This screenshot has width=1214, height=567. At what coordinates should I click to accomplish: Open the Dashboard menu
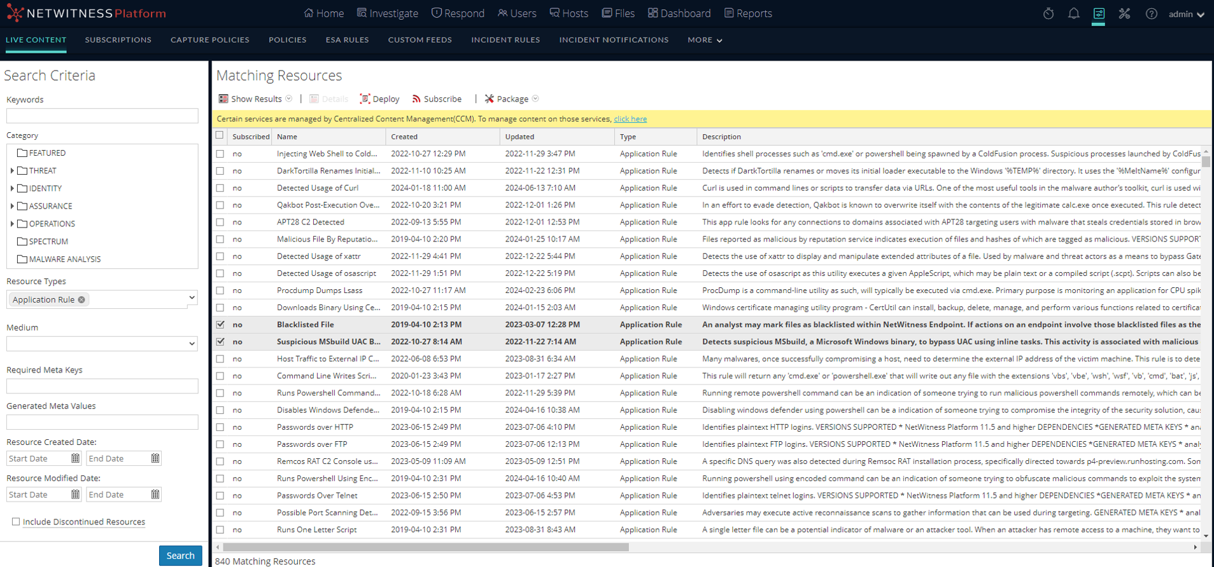pyautogui.click(x=679, y=13)
